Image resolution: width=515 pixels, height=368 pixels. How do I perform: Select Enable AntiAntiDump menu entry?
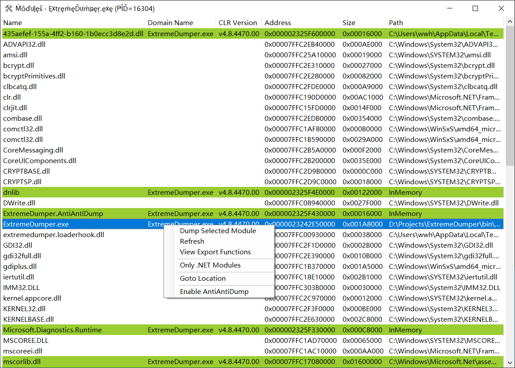coord(214,291)
